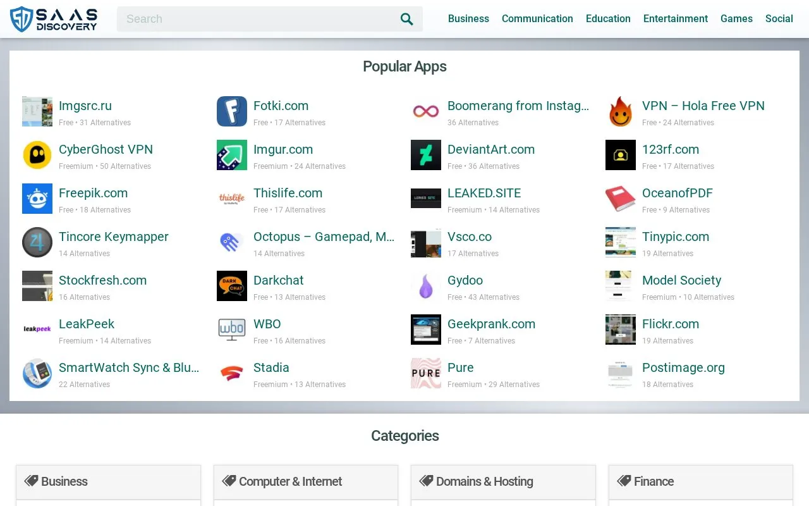Click the Pure app icon
Image resolution: width=809 pixels, height=506 pixels.
(x=426, y=373)
